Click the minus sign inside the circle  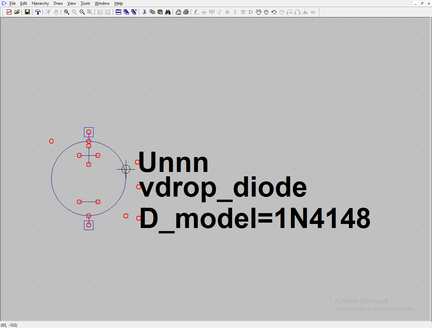click(89, 202)
